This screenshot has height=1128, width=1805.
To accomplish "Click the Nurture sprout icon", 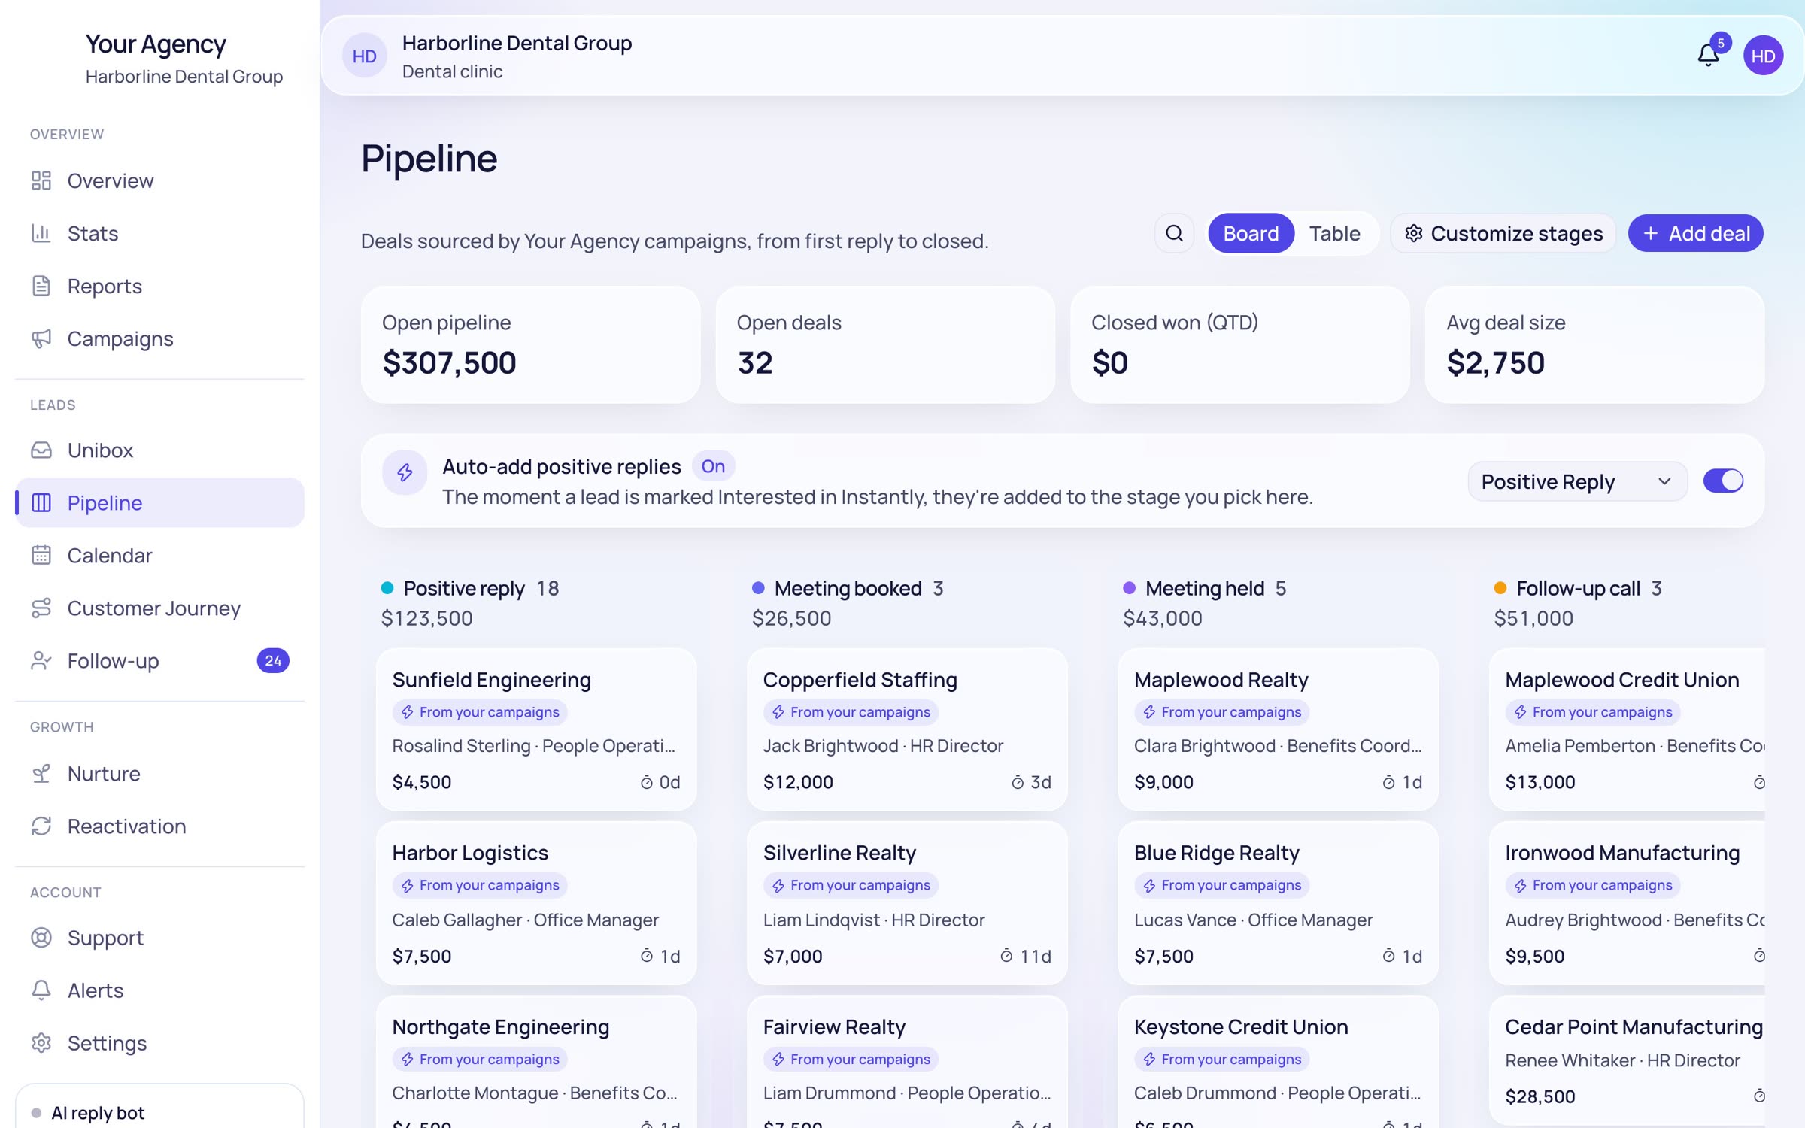I will [41, 773].
